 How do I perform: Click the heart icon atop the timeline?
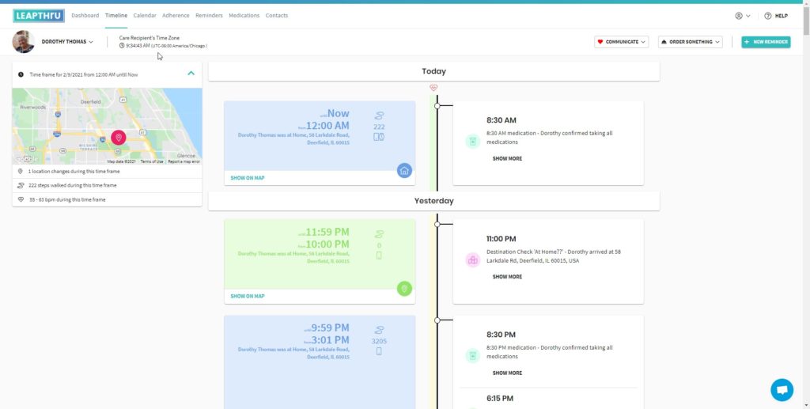click(x=433, y=88)
